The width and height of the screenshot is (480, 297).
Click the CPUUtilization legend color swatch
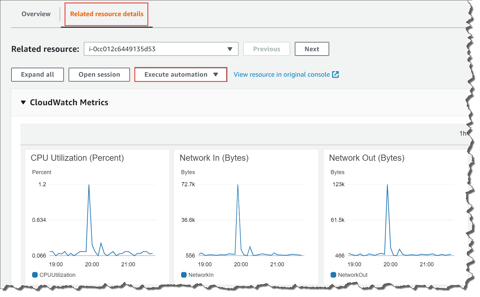35,275
